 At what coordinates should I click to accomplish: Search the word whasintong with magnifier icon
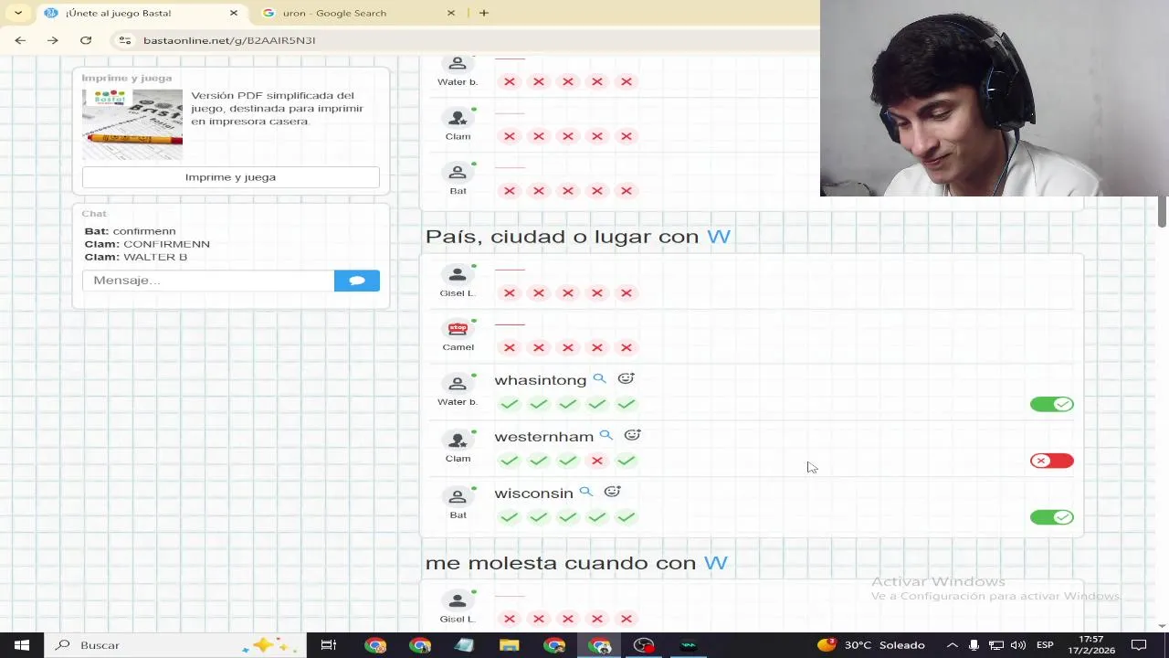coord(599,378)
